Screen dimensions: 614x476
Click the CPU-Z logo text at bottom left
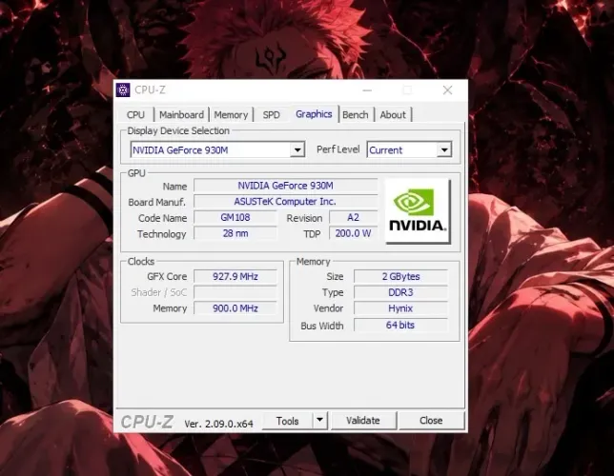click(x=147, y=422)
